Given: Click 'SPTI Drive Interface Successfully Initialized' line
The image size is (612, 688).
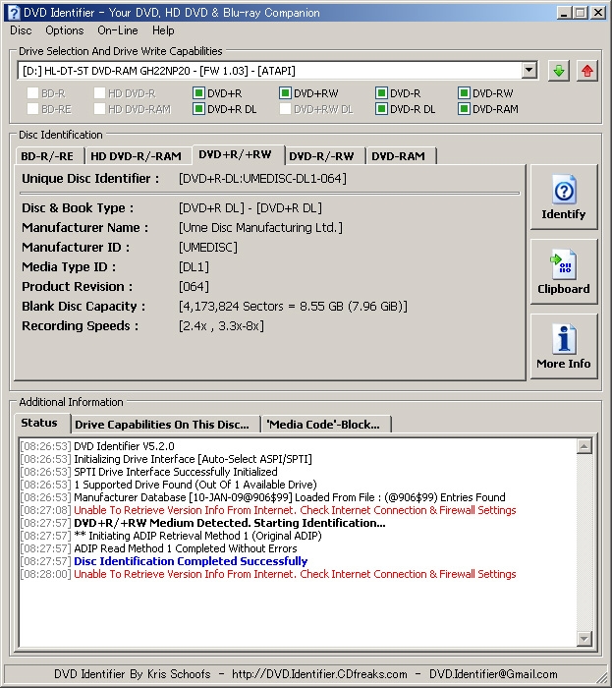Looking at the screenshot, I should [176, 472].
